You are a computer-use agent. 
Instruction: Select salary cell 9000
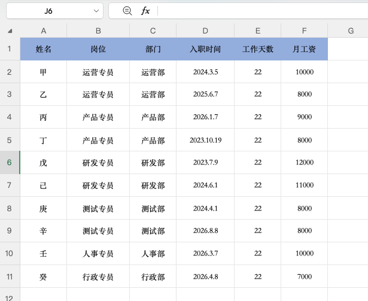pos(304,117)
